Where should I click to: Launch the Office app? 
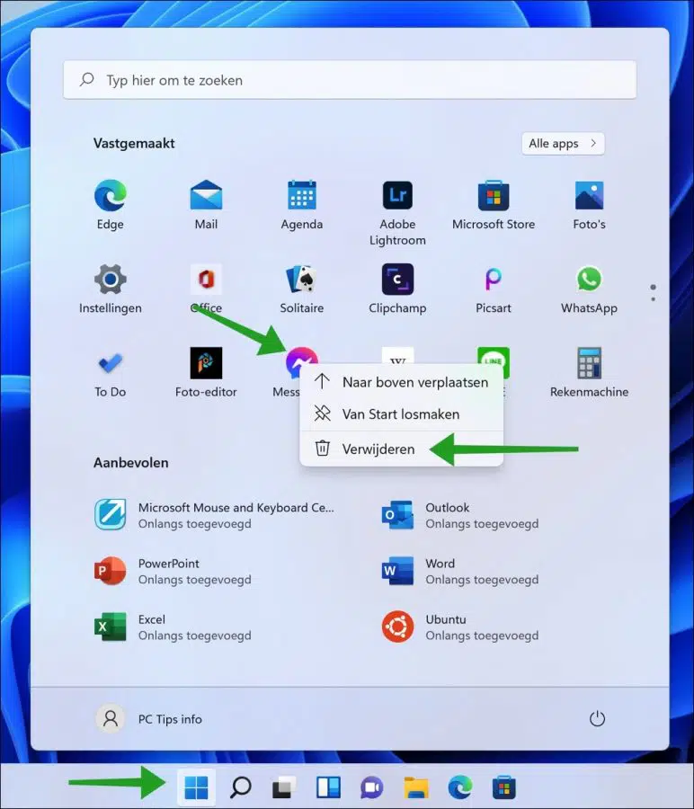(x=206, y=289)
